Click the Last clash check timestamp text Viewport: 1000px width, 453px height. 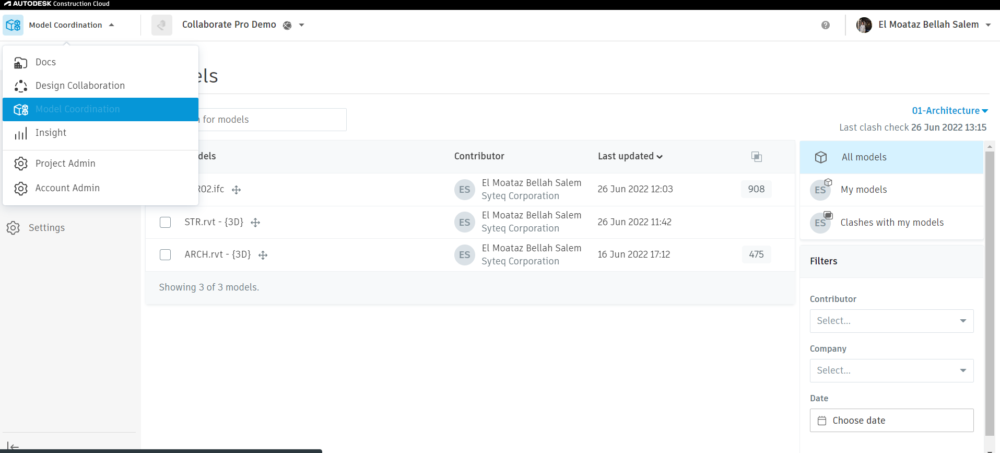coord(913,127)
